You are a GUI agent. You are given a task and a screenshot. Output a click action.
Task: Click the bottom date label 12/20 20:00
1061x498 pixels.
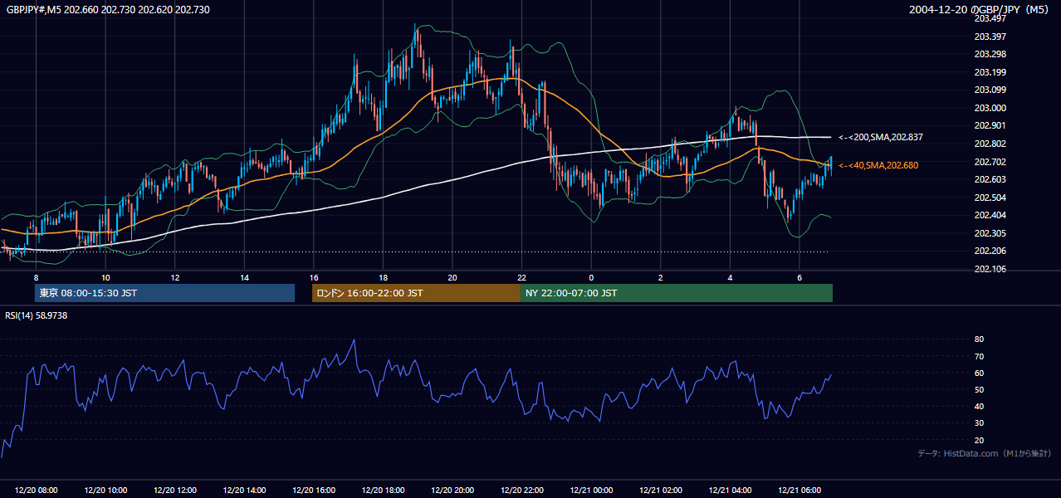pyautogui.click(x=452, y=491)
